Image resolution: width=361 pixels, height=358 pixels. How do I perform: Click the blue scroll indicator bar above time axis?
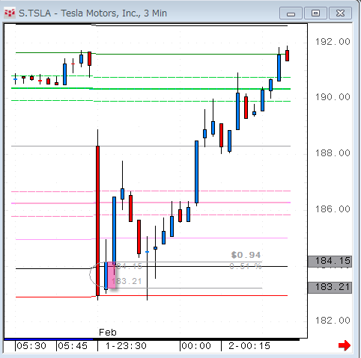49,339
